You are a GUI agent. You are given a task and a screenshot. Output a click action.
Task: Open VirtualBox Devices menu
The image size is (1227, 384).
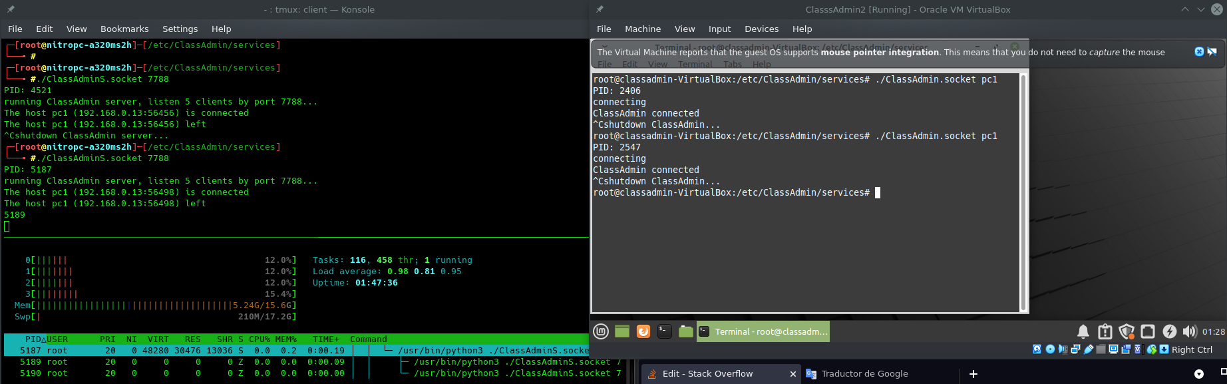click(x=762, y=29)
